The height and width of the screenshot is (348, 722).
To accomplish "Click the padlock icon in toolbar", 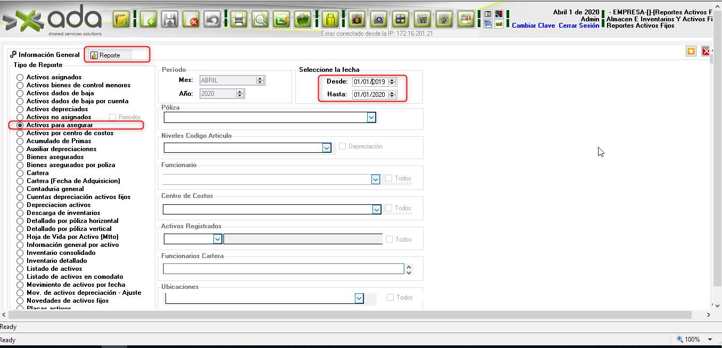I will pos(330,20).
